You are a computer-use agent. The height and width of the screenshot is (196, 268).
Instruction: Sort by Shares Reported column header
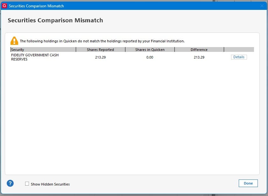101,50
